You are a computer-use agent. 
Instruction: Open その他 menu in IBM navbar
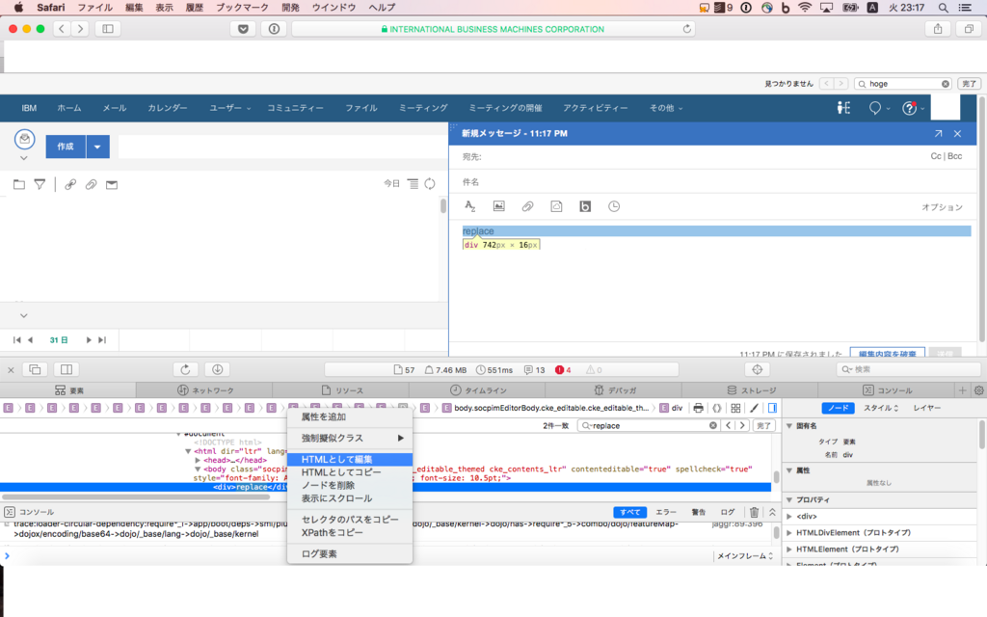666,108
